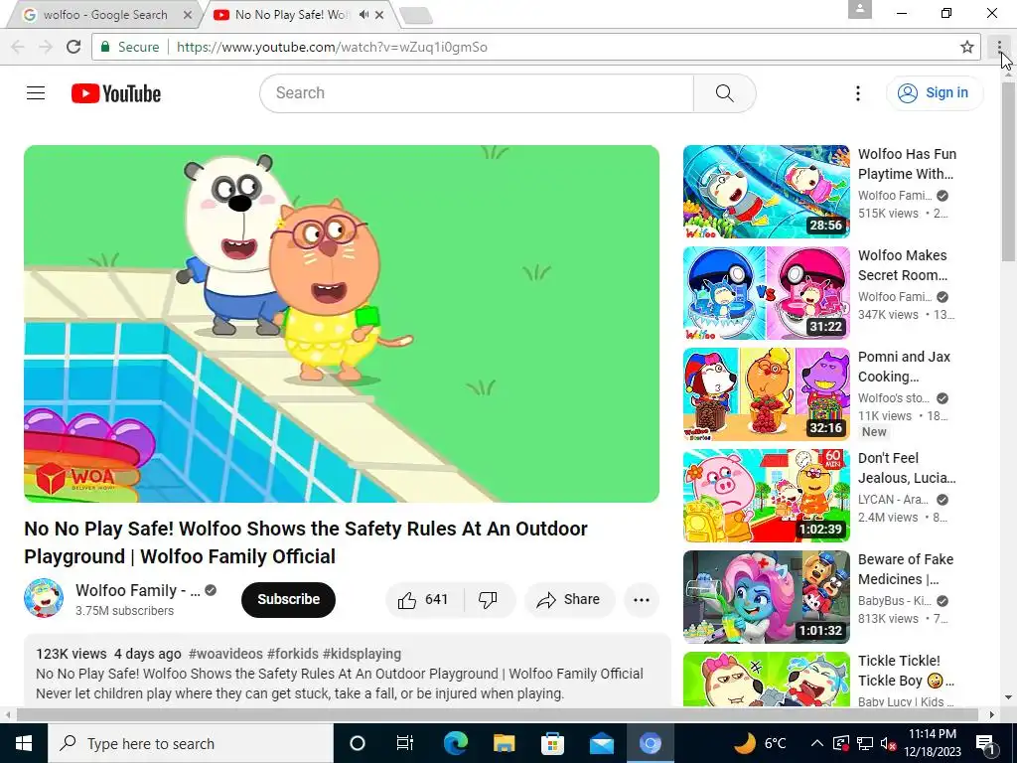Mute the YouTube tab via speaker icon
The width and height of the screenshot is (1017, 763).
click(364, 14)
